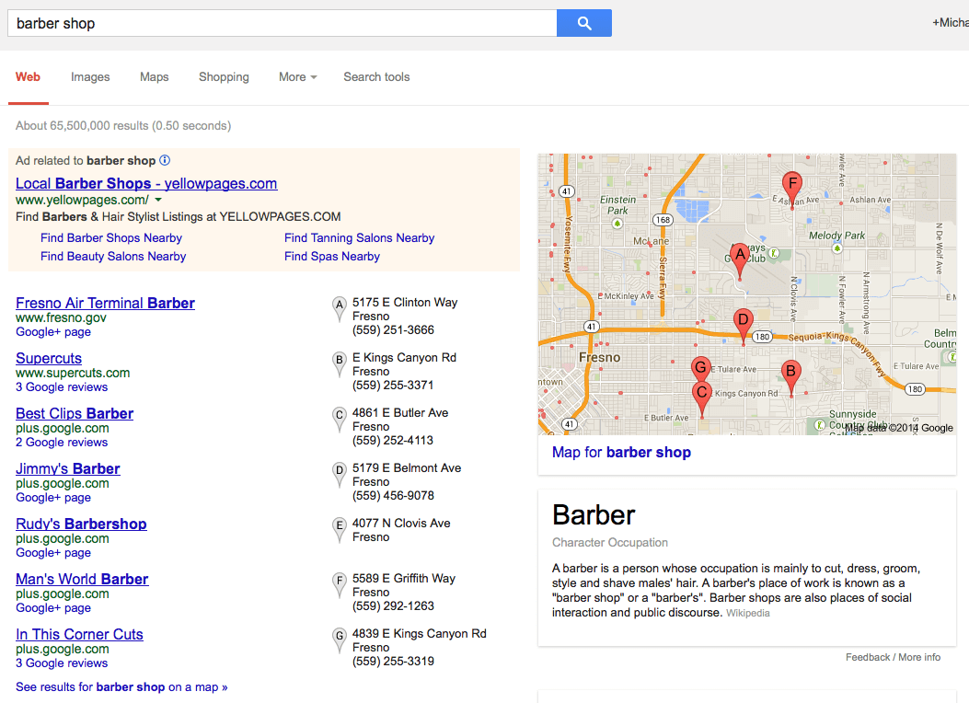Select red map pin F on the map
This screenshot has width=969, height=703.
pyautogui.click(x=792, y=188)
